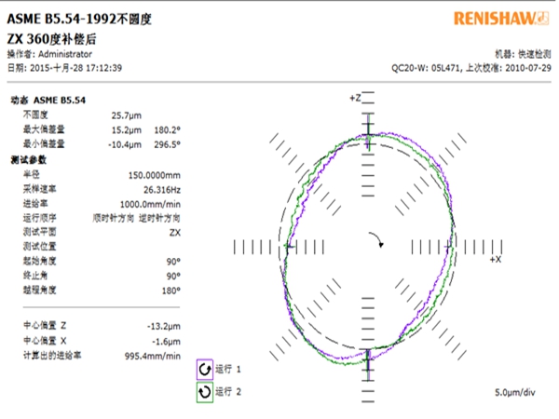Image resolution: width=559 pixels, height=419 pixels.
Task: Click the QC20-W calibration info line
Action: pyautogui.click(x=473, y=68)
